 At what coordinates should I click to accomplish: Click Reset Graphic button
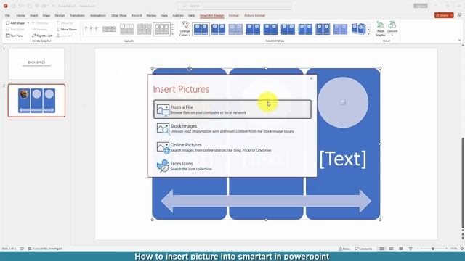click(x=380, y=29)
